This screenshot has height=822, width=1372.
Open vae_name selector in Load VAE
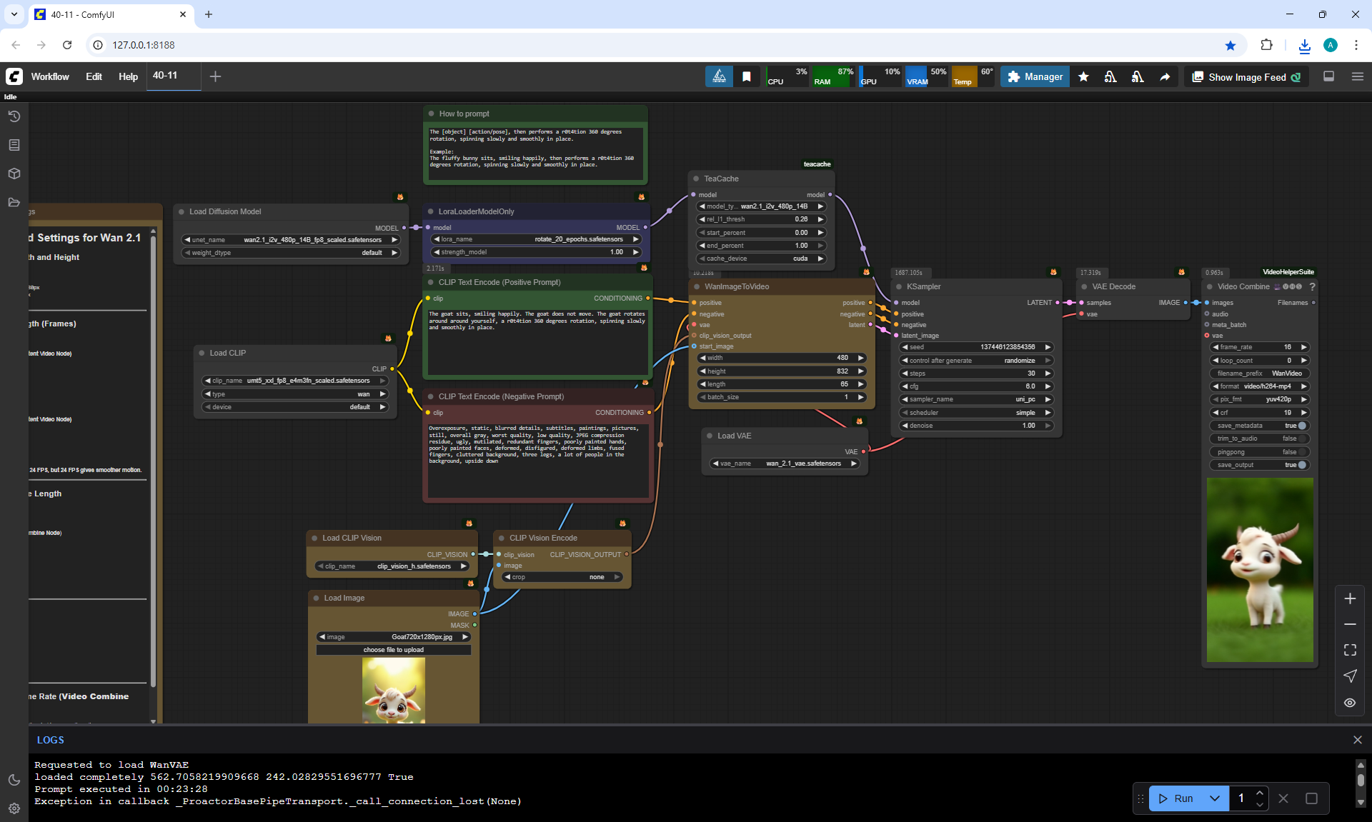click(x=785, y=463)
